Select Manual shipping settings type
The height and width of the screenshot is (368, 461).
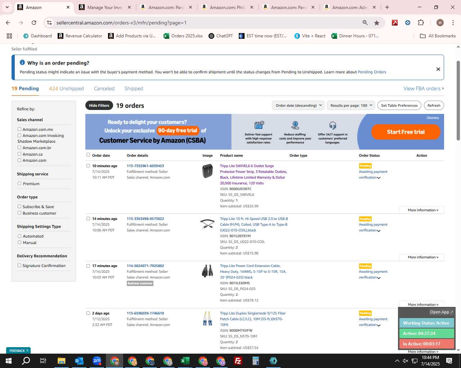[x=19, y=242]
